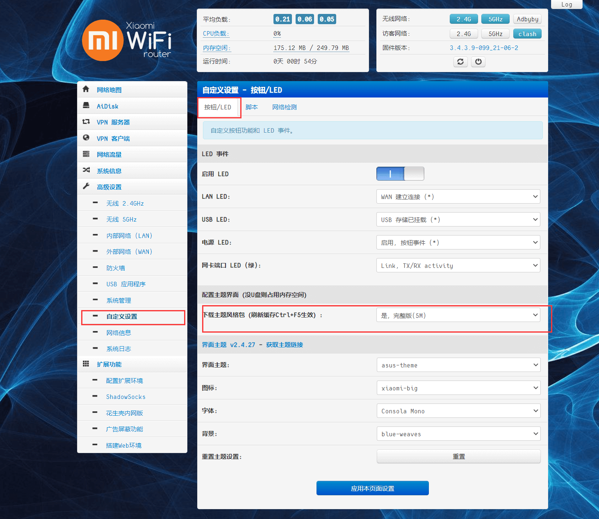Click the disk icon beside AiDisk
This screenshot has height=519, width=599.
(x=86, y=106)
